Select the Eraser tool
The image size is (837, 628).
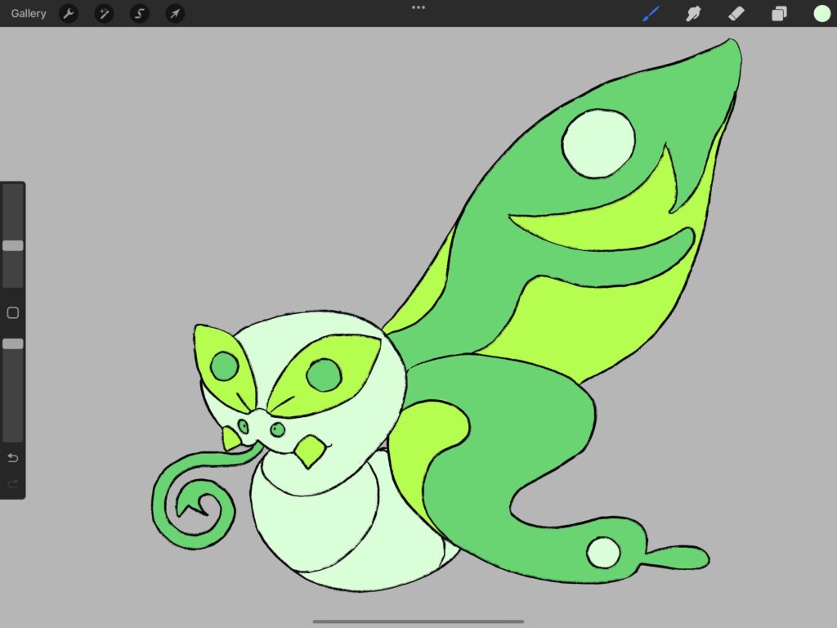point(736,13)
